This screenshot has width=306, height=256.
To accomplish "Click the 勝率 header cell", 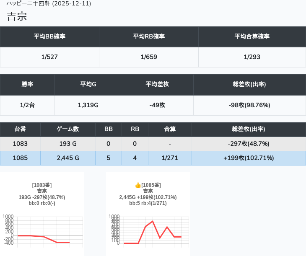I will click(x=27, y=84).
